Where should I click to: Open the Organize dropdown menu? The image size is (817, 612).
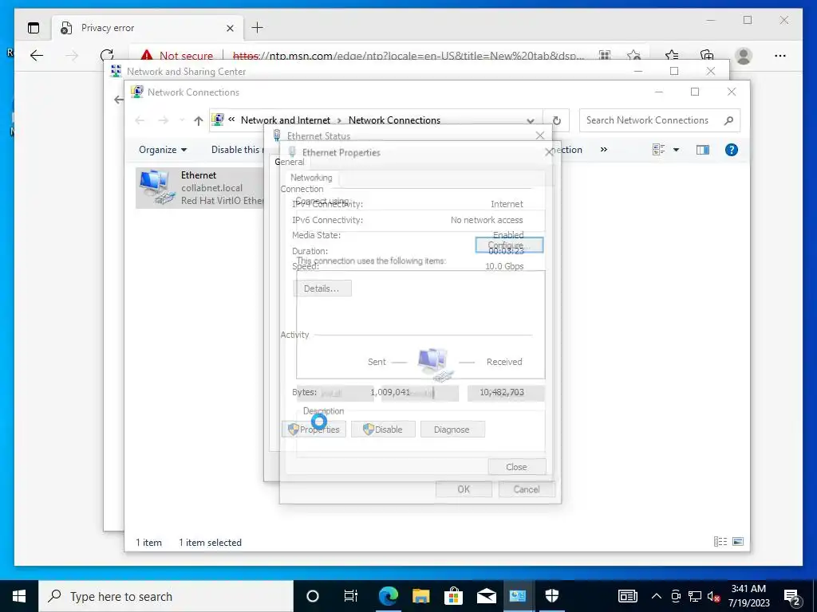click(163, 150)
